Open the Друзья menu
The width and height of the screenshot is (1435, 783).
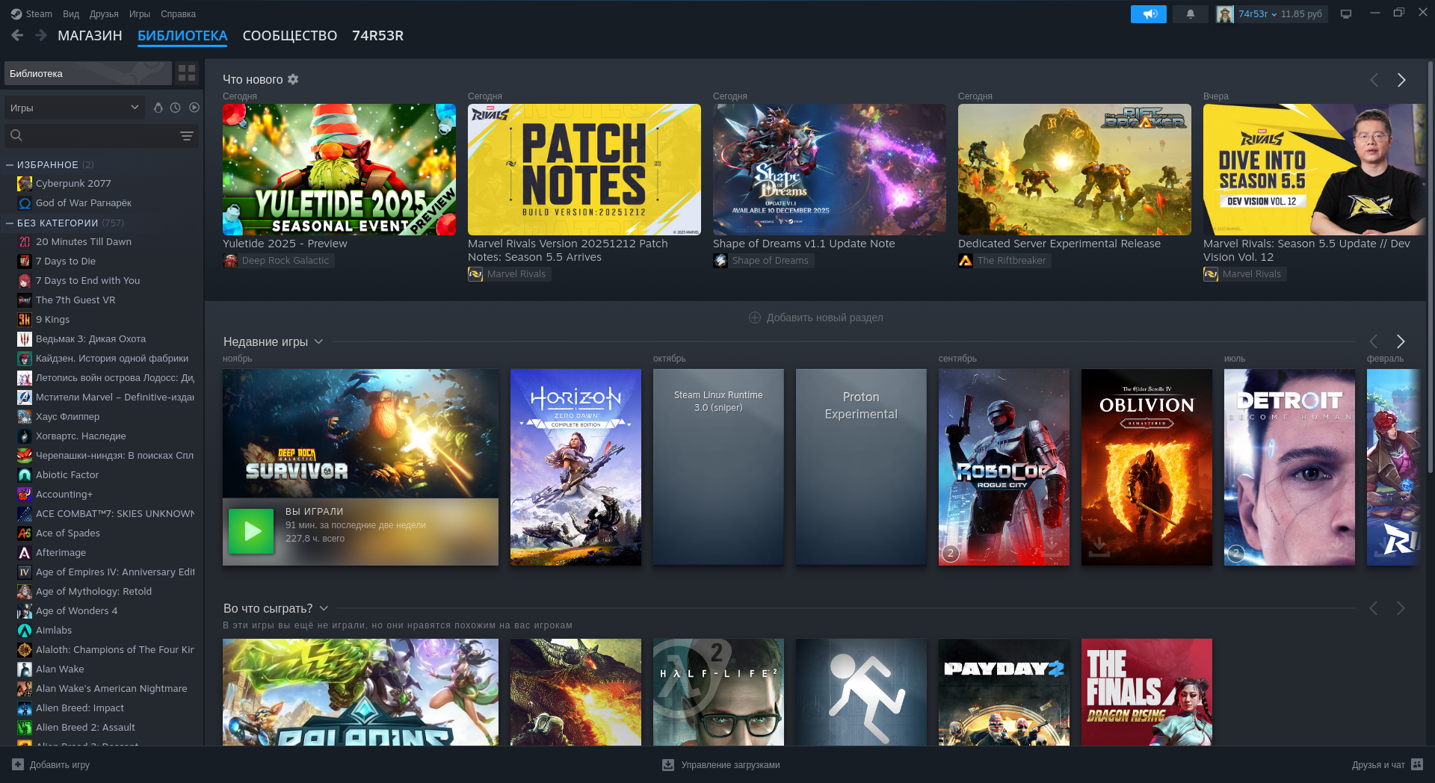click(104, 14)
